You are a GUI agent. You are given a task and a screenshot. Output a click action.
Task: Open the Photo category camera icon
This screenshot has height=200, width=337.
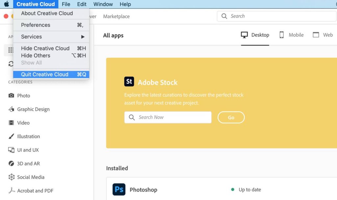12,96
